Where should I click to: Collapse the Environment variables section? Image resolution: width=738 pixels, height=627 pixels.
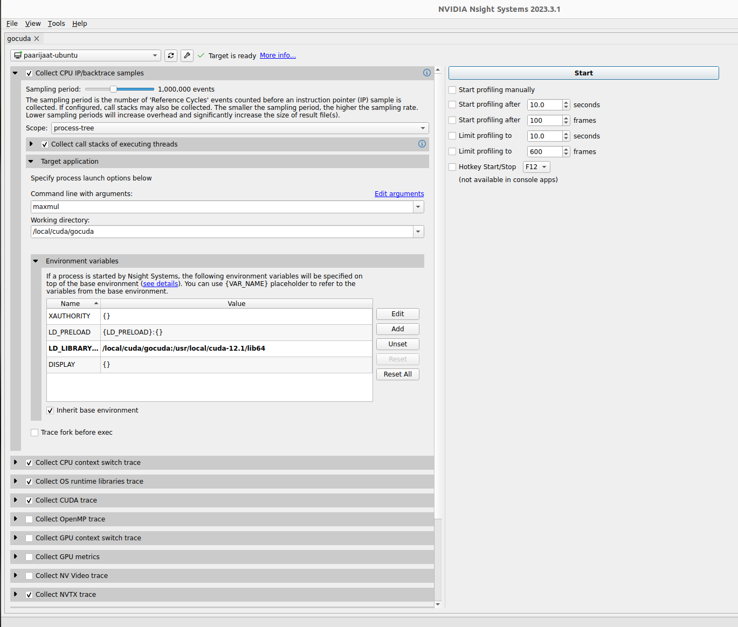coord(36,261)
